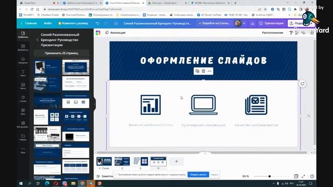Click the Расположение position button
The width and height of the screenshot is (333, 187).
click(273, 33)
